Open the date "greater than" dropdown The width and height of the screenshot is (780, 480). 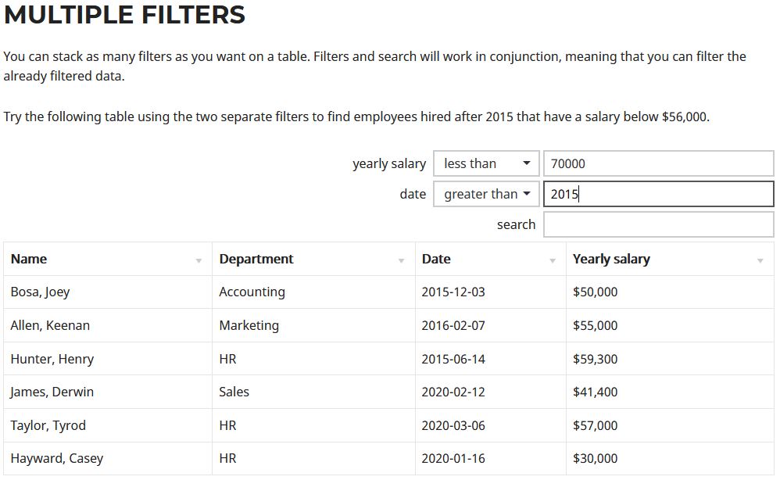486,194
